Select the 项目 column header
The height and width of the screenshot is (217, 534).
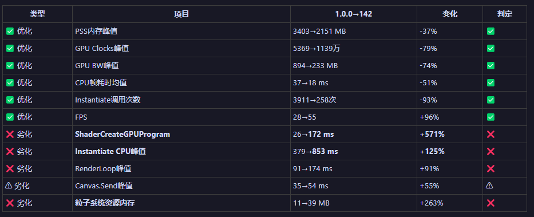[181, 14]
